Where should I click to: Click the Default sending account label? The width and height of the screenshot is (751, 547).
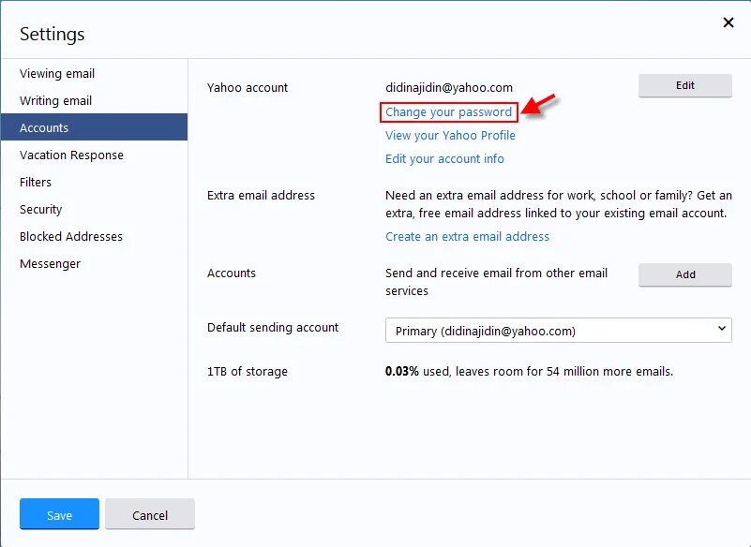tap(273, 327)
